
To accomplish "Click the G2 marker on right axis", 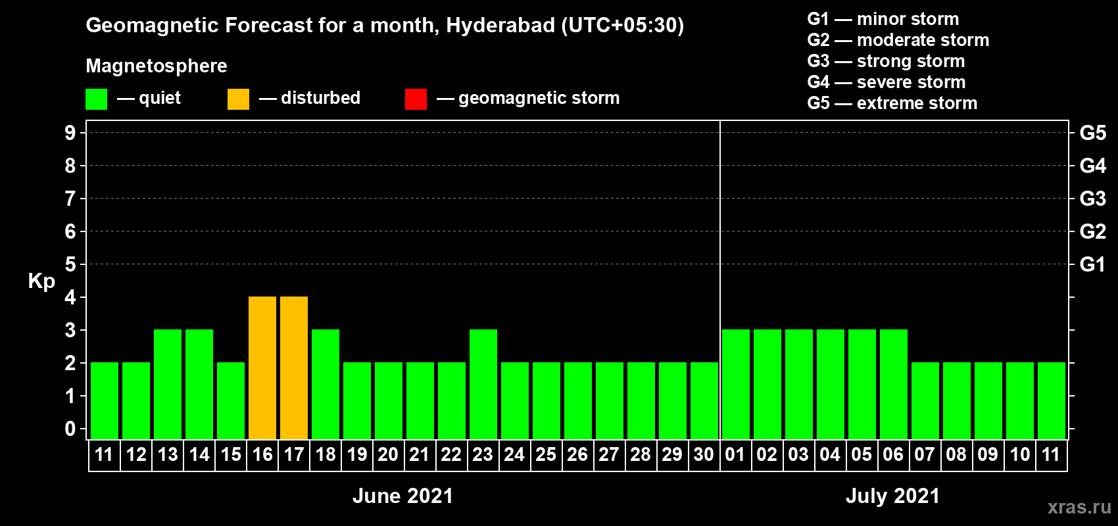I will [1093, 231].
